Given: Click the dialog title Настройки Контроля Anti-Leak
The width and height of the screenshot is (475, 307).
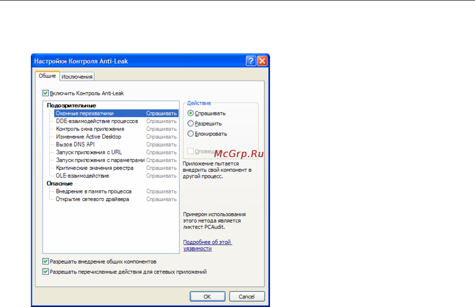Looking at the screenshot, I should [x=81, y=61].
